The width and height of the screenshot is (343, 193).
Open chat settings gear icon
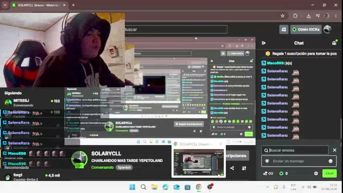316,173
